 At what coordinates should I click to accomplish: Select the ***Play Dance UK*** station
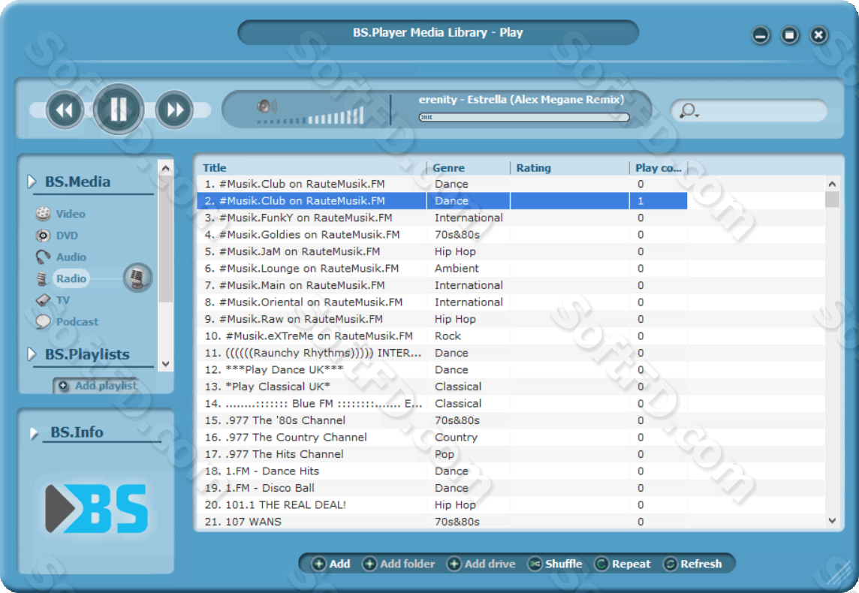click(x=442, y=369)
